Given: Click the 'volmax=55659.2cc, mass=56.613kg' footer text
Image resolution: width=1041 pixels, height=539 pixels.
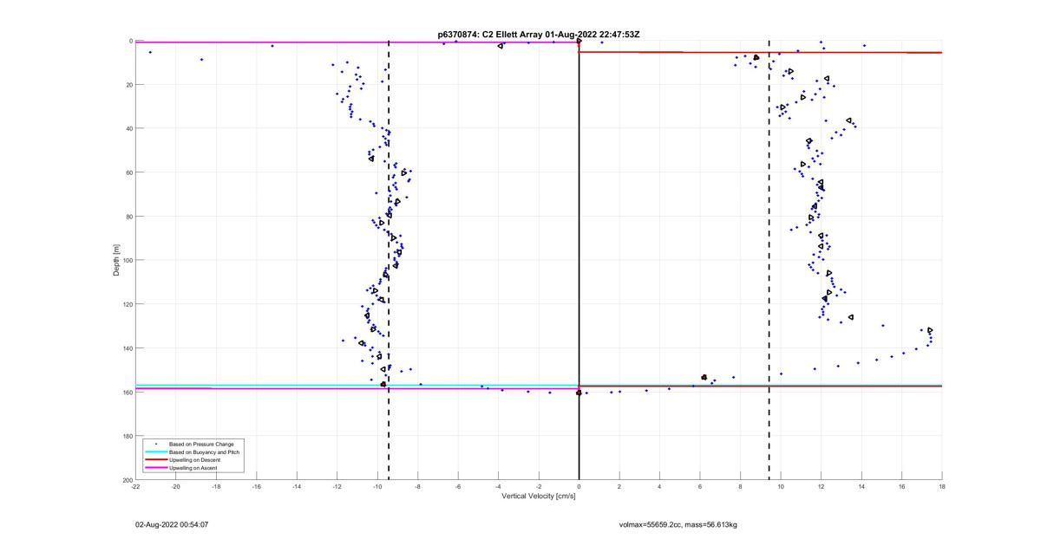Looking at the screenshot, I should click(x=678, y=524).
